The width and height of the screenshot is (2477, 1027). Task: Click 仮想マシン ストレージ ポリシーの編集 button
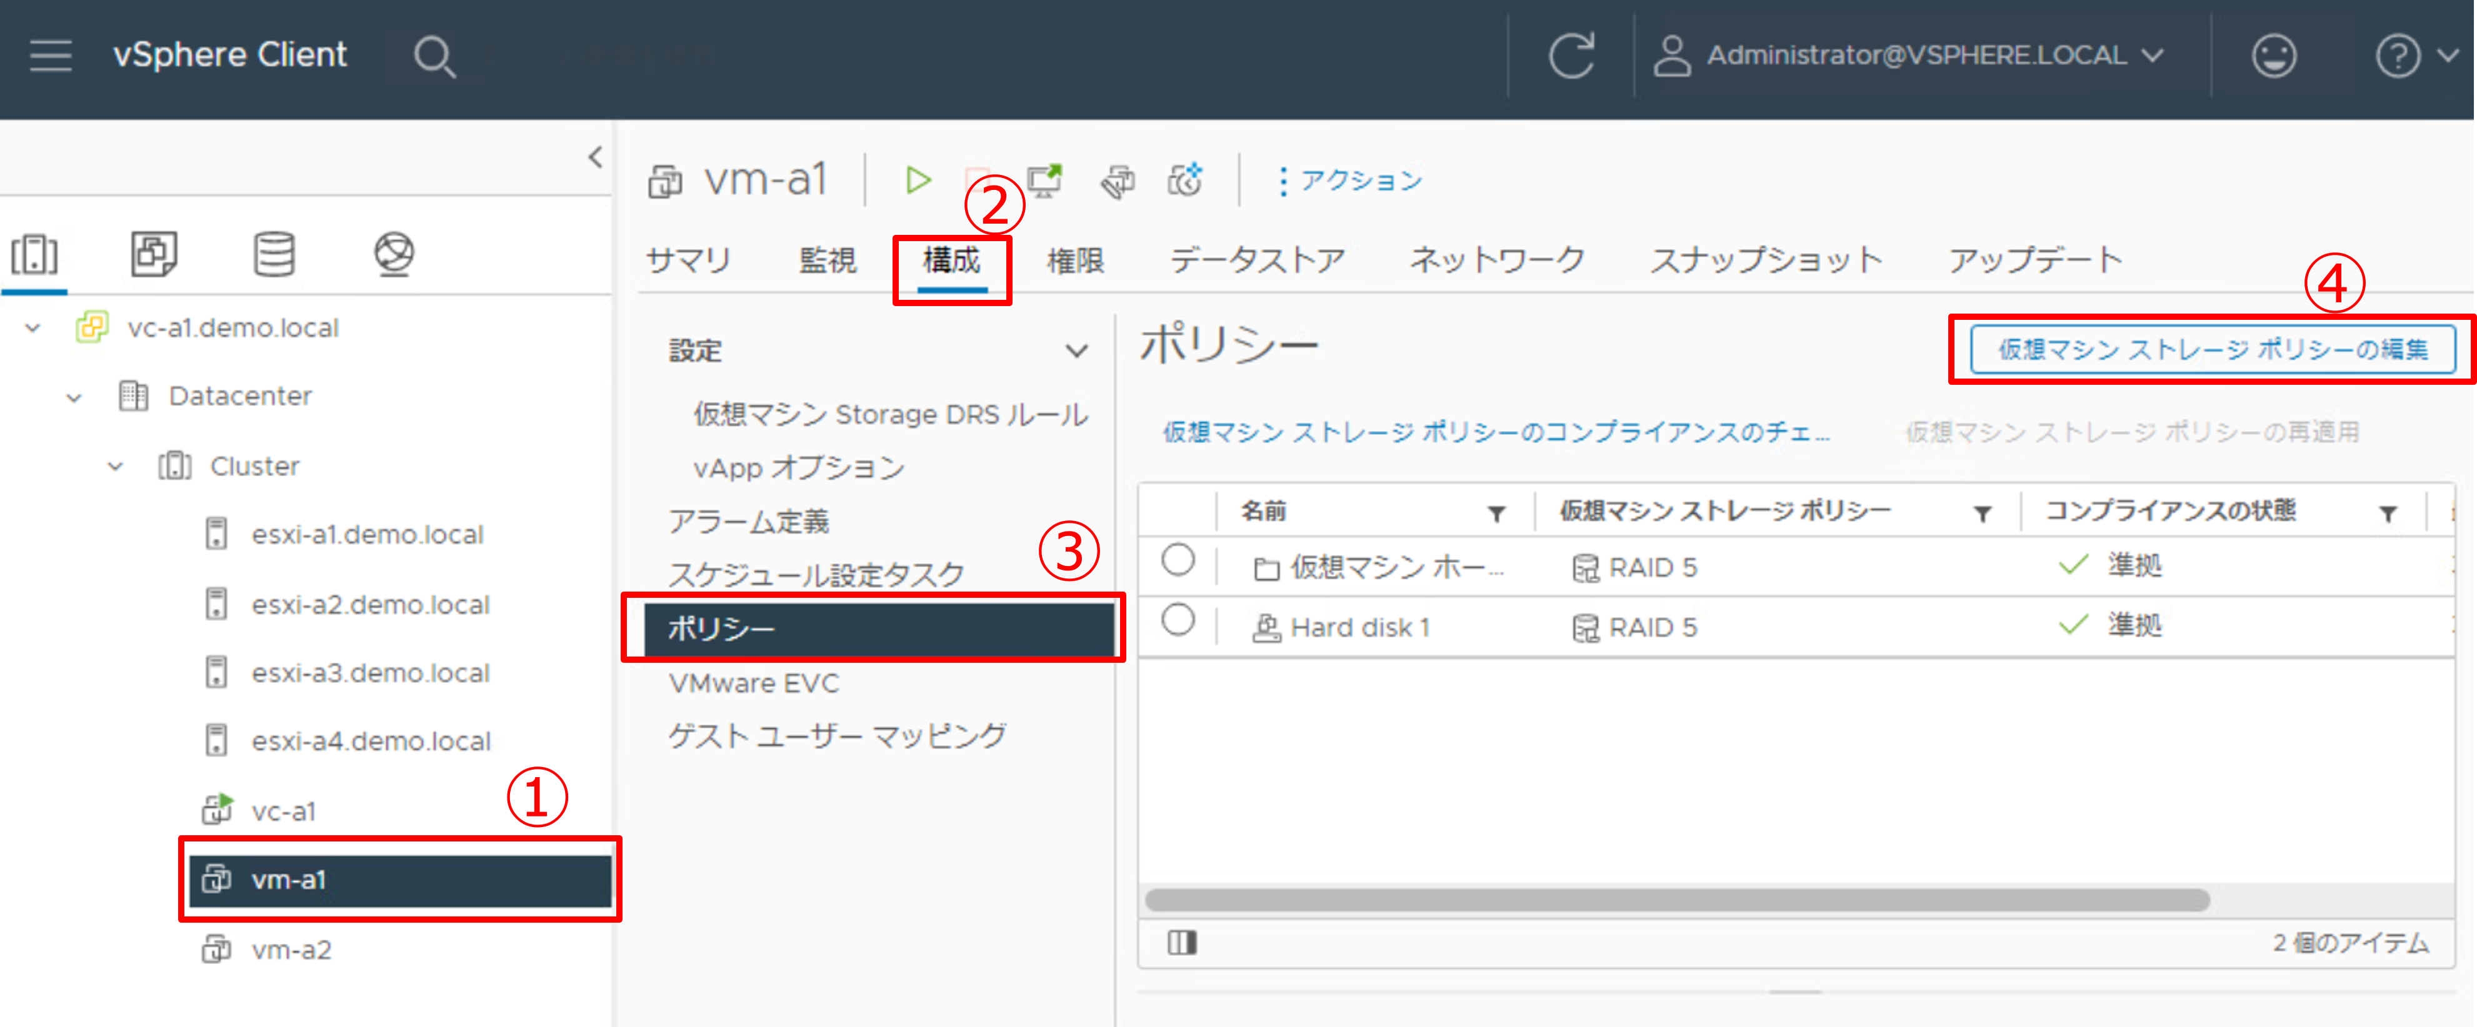(2213, 350)
